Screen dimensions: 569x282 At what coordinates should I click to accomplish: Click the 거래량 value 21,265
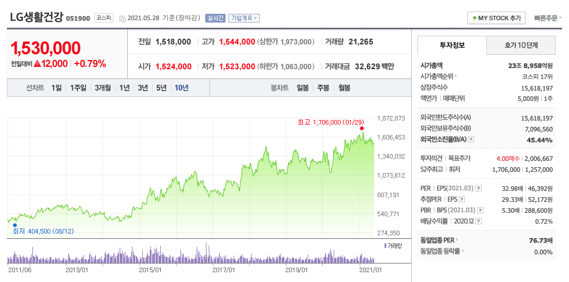[x=361, y=42]
